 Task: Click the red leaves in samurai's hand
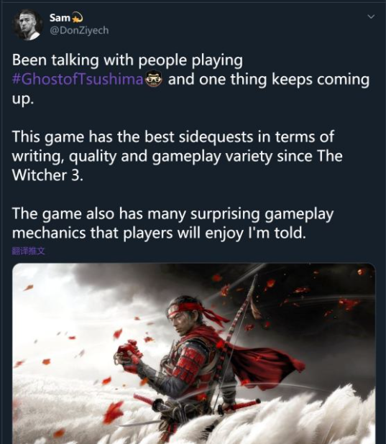click(x=129, y=349)
